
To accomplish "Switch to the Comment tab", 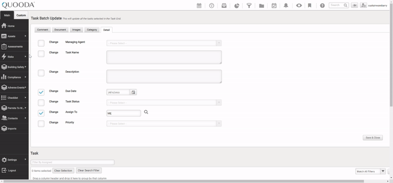I will tap(43, 30).
